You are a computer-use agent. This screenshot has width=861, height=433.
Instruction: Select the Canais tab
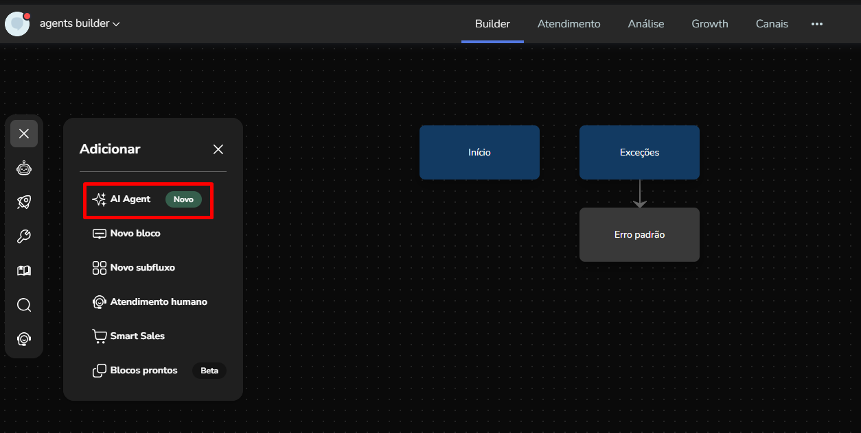(x=772, y=24)
